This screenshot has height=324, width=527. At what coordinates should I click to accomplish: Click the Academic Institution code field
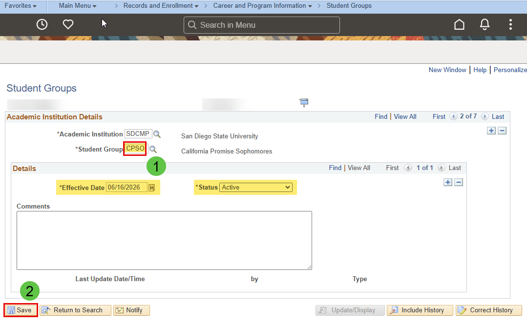138,134
